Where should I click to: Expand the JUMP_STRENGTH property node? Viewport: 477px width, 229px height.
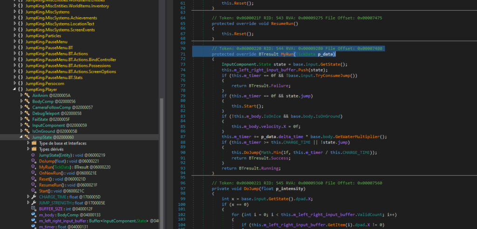tap(28, 203)
